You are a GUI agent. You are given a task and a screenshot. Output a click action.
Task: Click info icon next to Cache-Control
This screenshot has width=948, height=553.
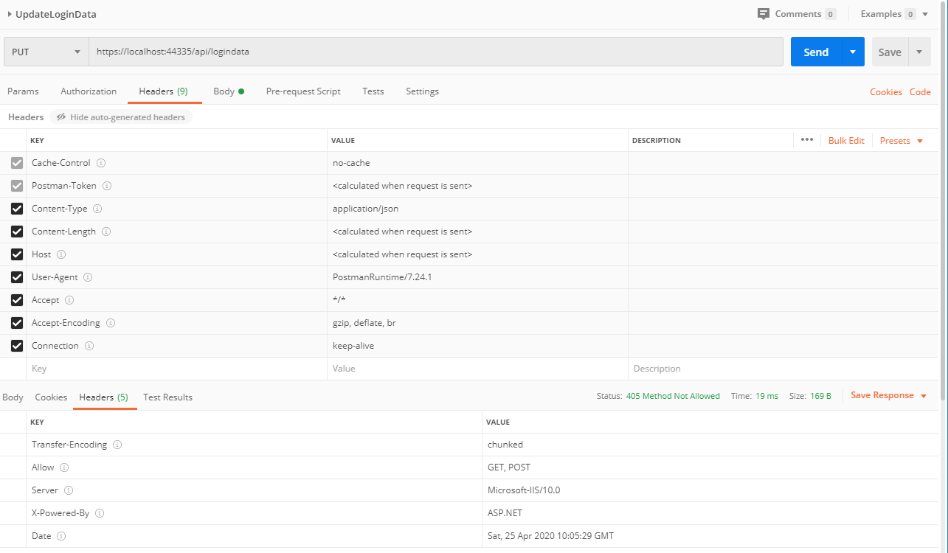coord(101,163)
